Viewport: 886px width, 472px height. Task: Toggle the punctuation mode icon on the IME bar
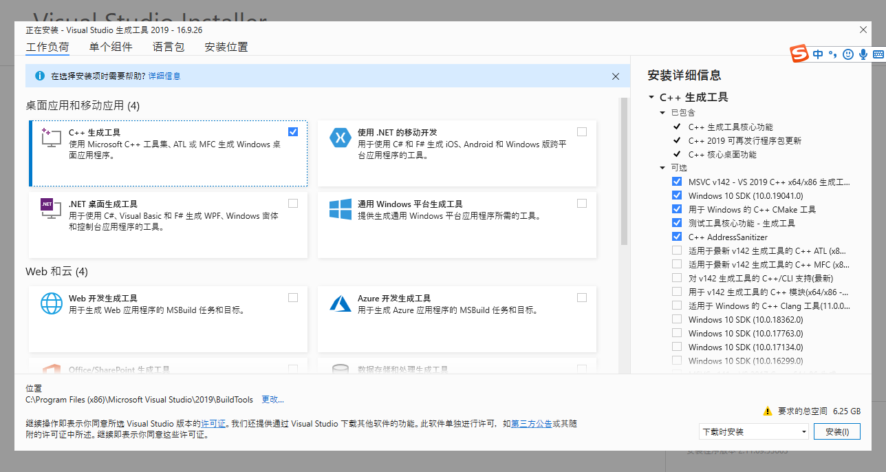pos(832,54)
